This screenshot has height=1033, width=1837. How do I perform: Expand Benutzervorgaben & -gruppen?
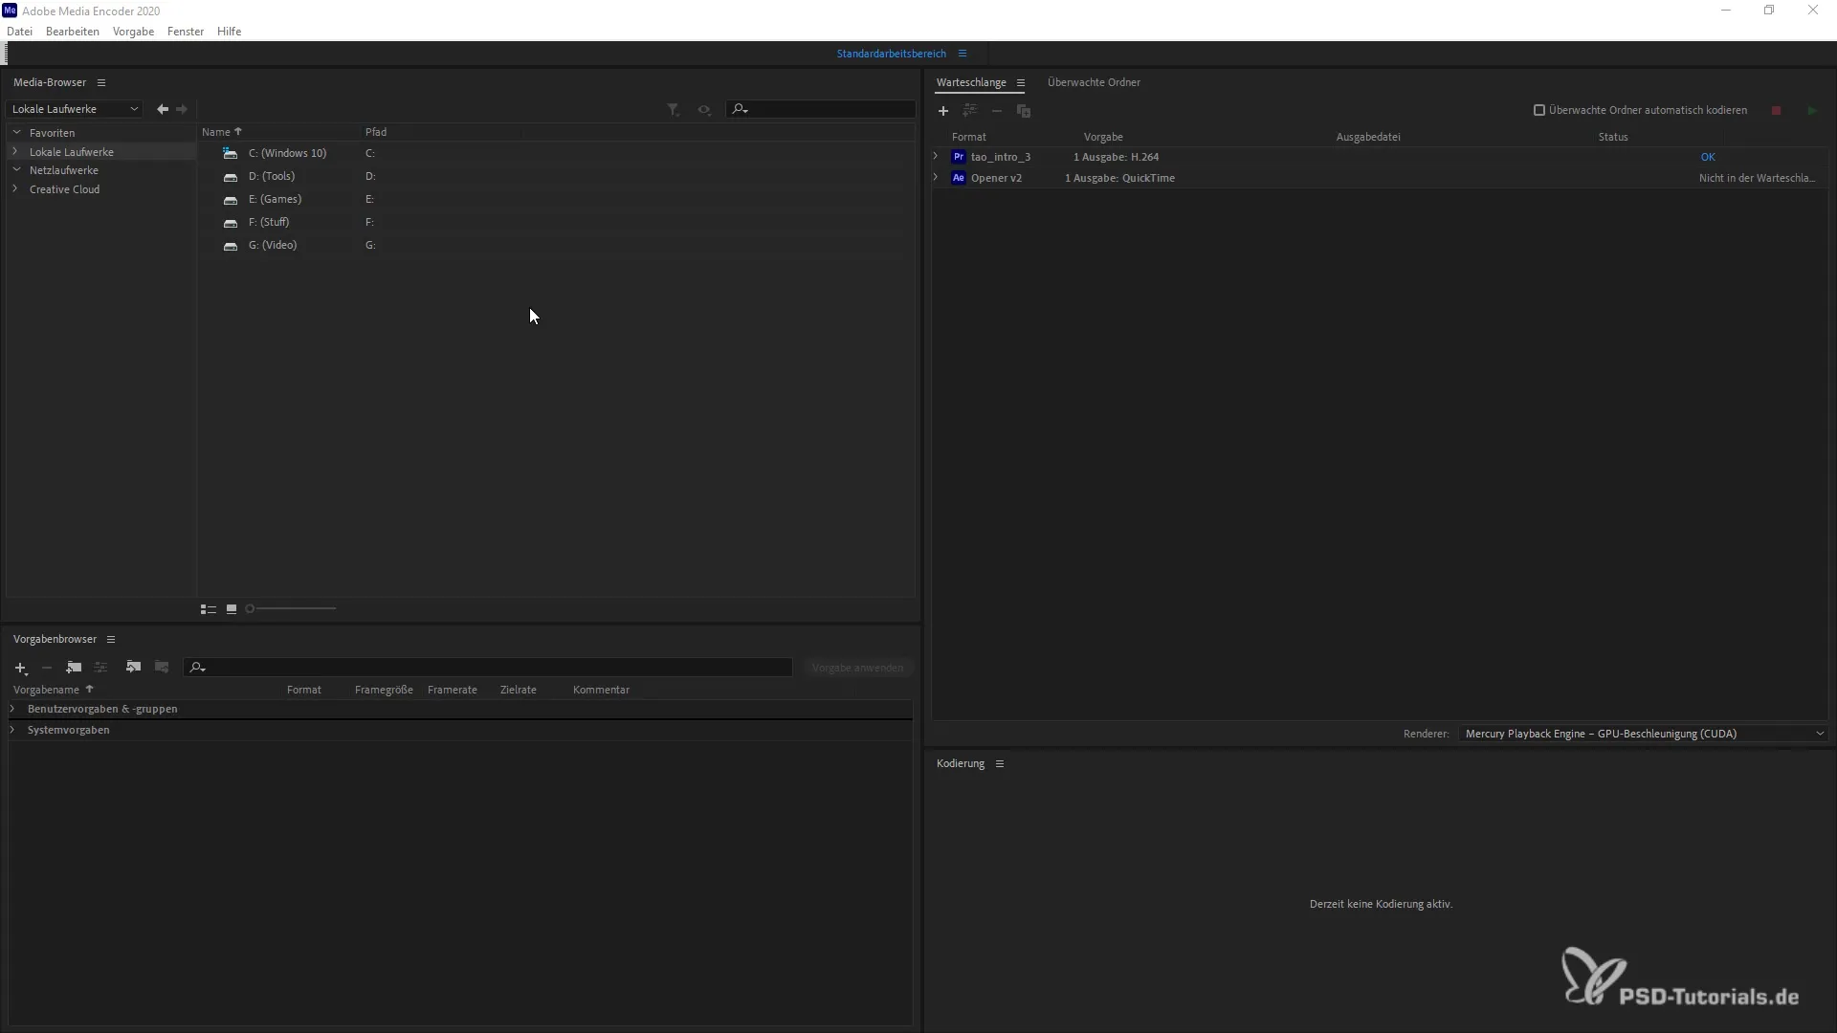coord(12,710)
